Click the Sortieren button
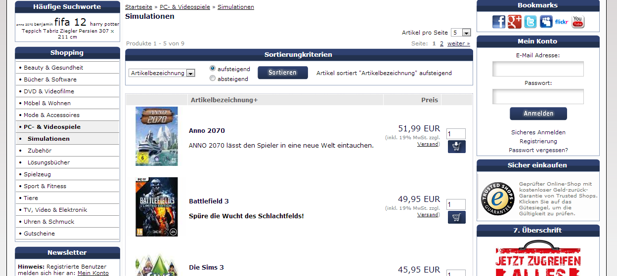This screenshot has width=617, height=276. 283,73
